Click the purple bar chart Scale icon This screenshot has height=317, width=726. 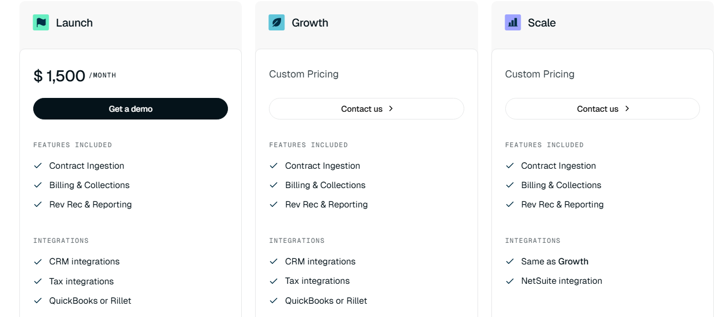(x=513, y=23)
